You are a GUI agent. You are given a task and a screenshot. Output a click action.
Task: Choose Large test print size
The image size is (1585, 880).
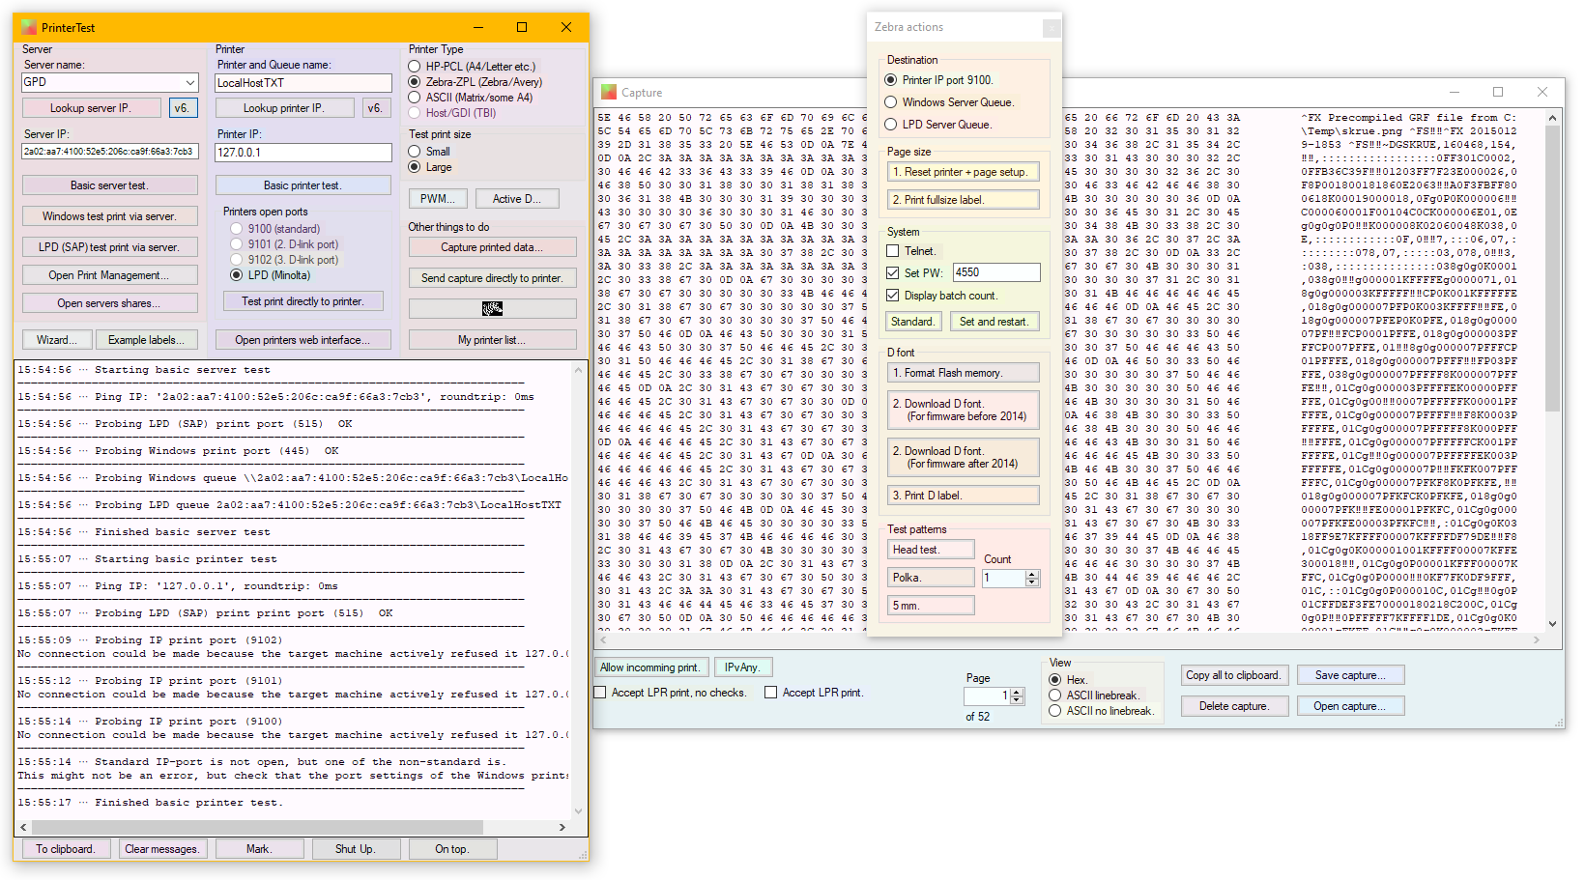coord(415,167)
